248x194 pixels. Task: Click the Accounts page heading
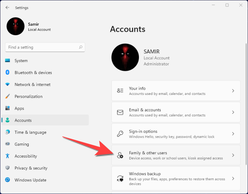pyautogui.click(x=127, y=29)
